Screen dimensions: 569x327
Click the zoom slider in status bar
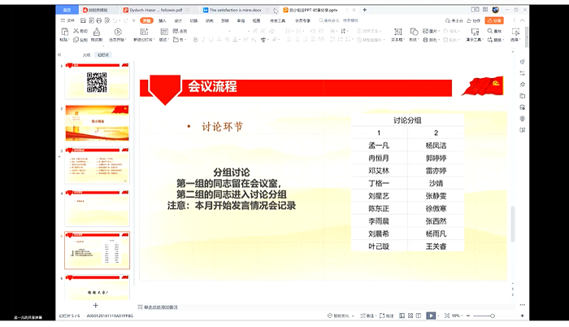coord(493,315)
